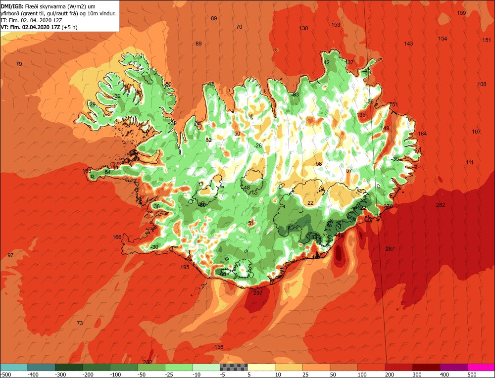Click the map value '-83' in north Iceland

tap(295, 94)
